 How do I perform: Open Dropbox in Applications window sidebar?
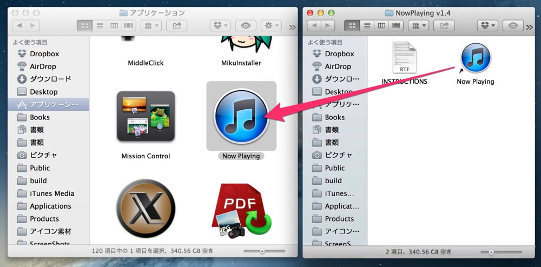tap(44, 54)
